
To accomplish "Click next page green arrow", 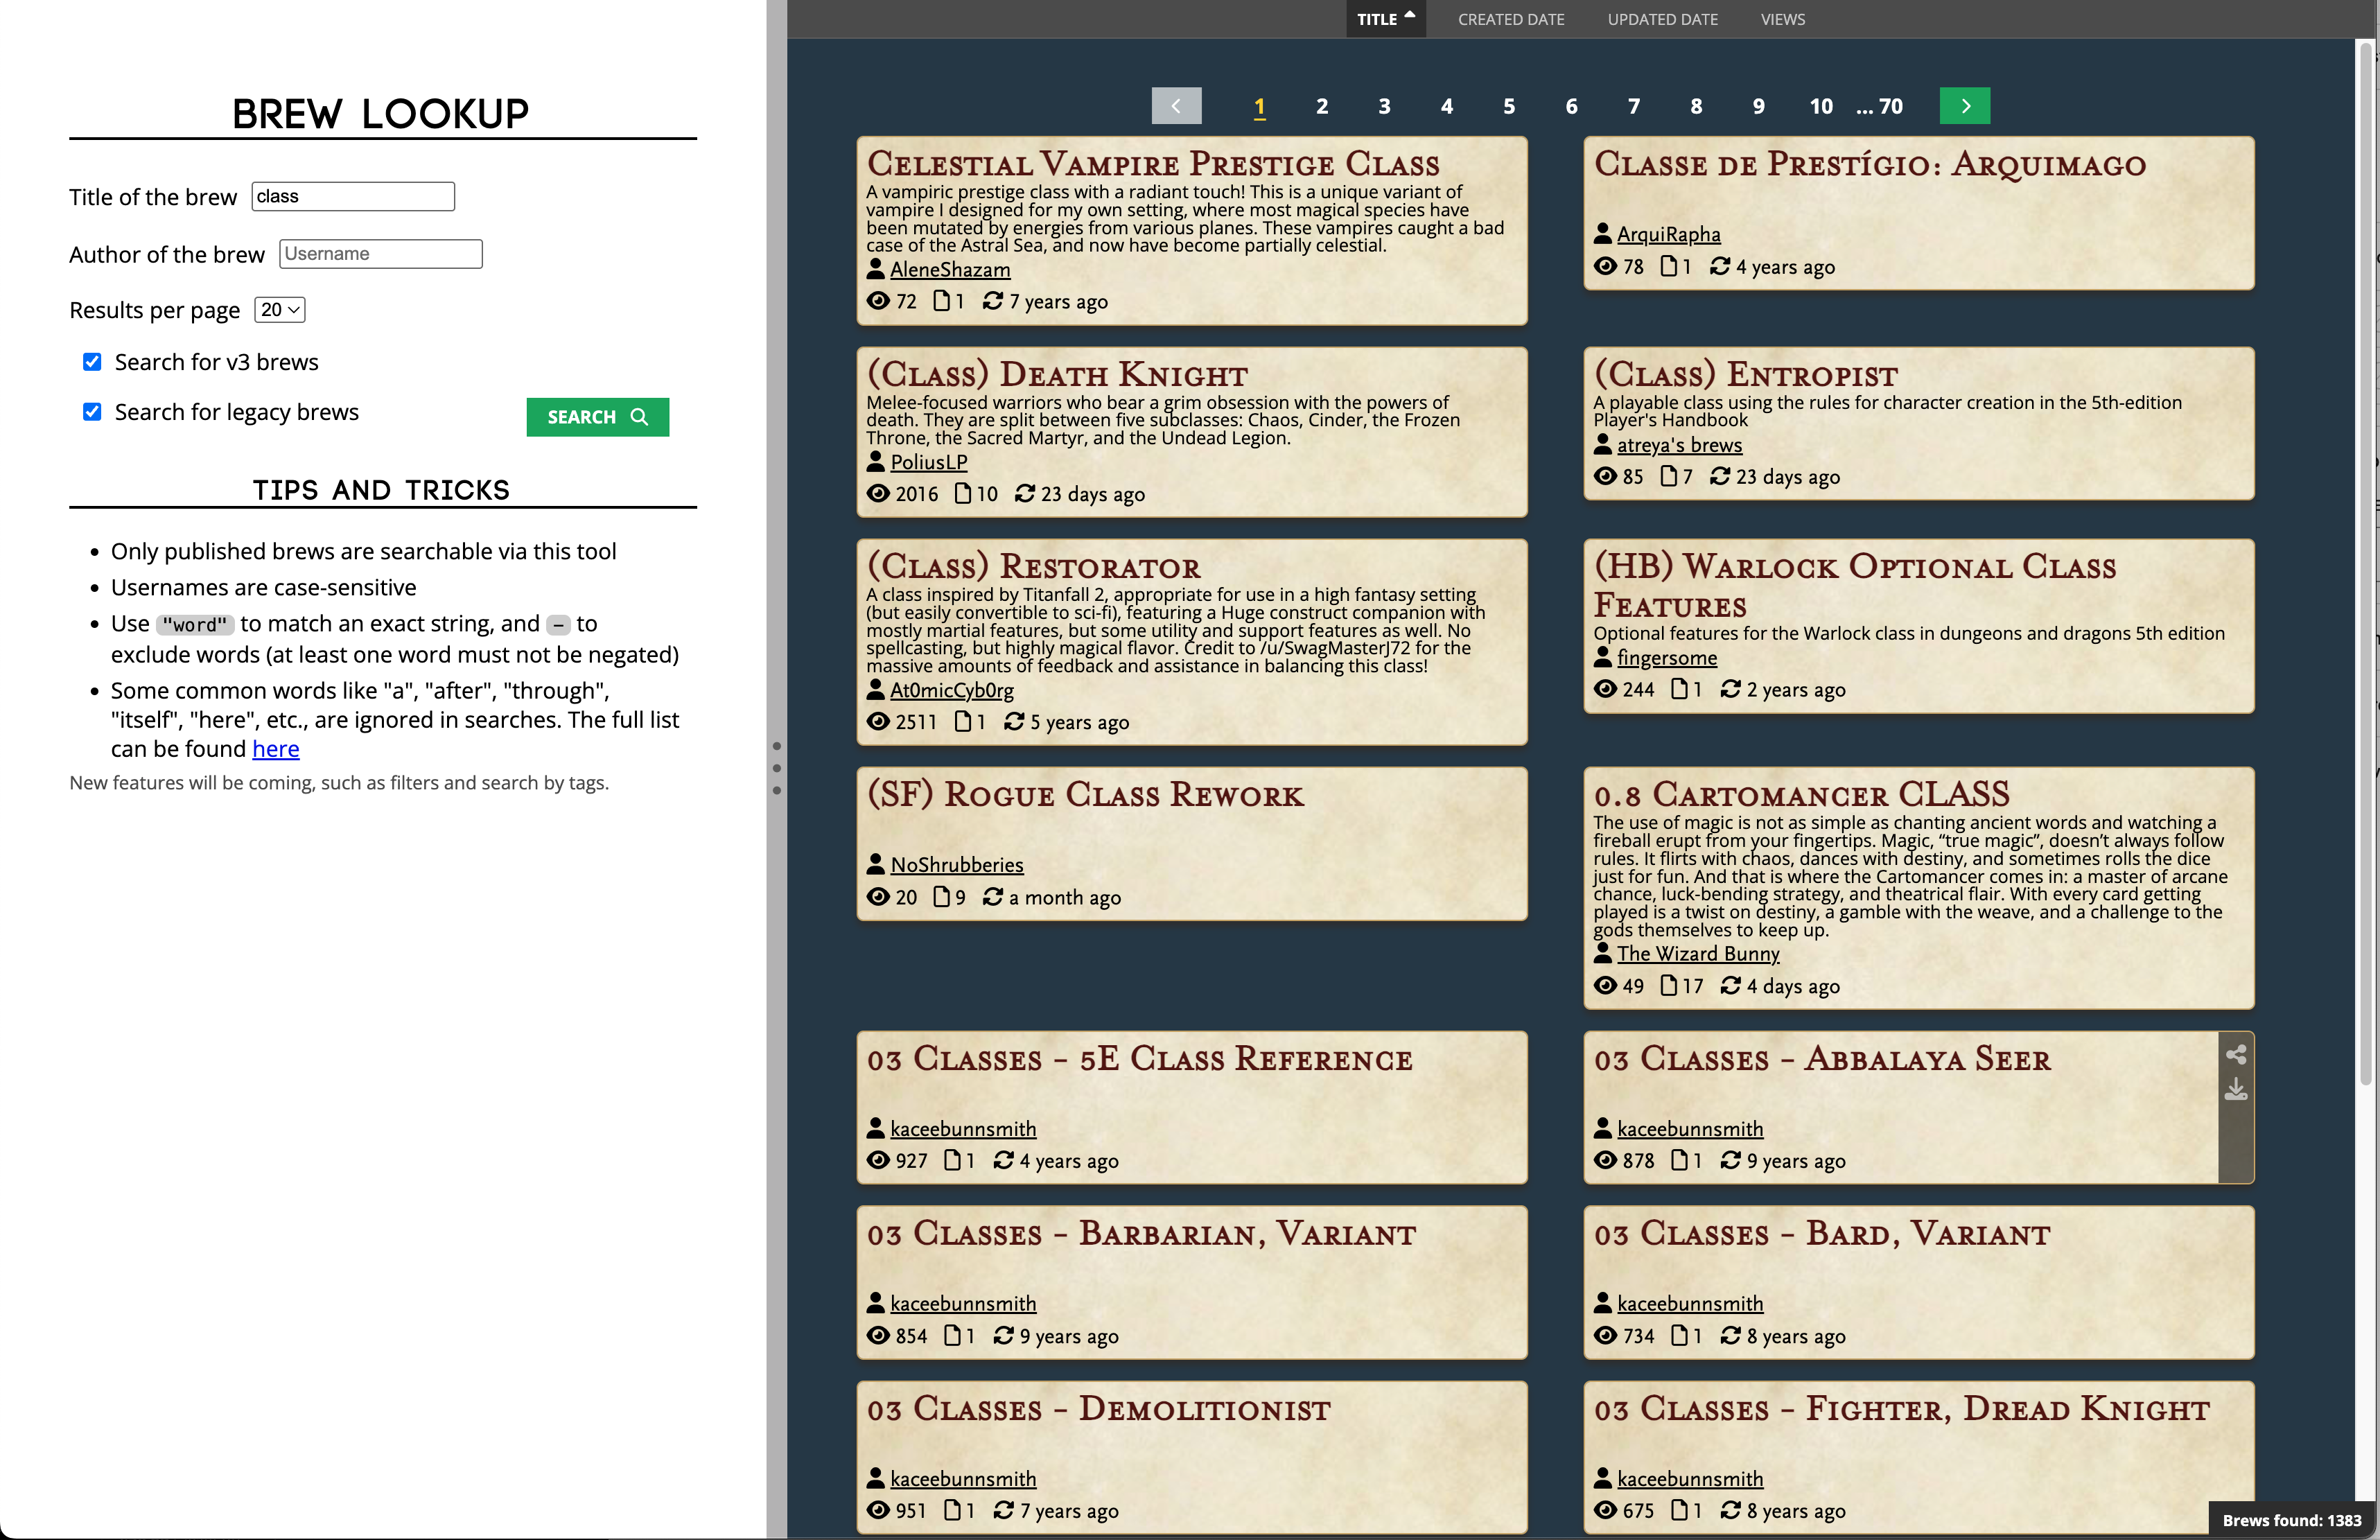I will tap(1964, 106).
